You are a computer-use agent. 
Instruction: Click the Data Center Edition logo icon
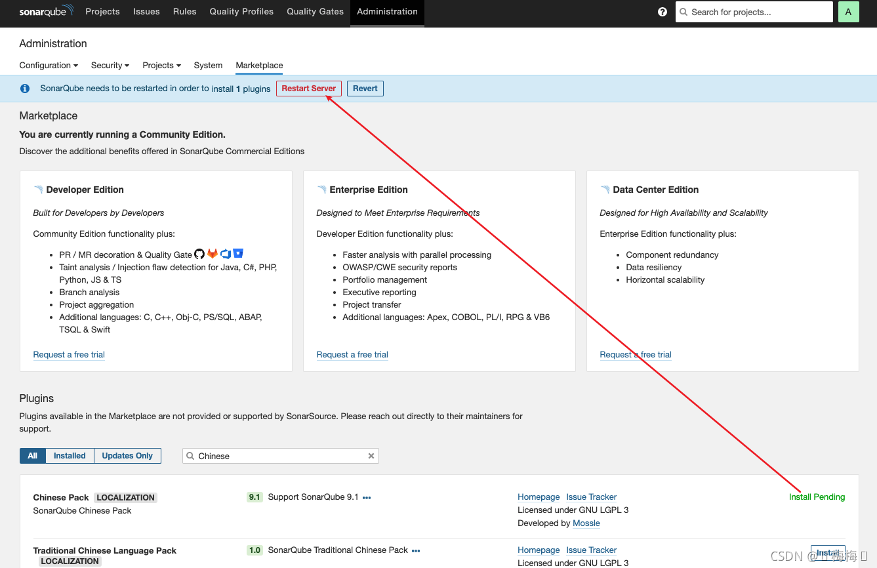tap(605, 190)
